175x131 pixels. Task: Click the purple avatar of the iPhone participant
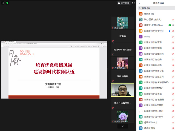141,37
